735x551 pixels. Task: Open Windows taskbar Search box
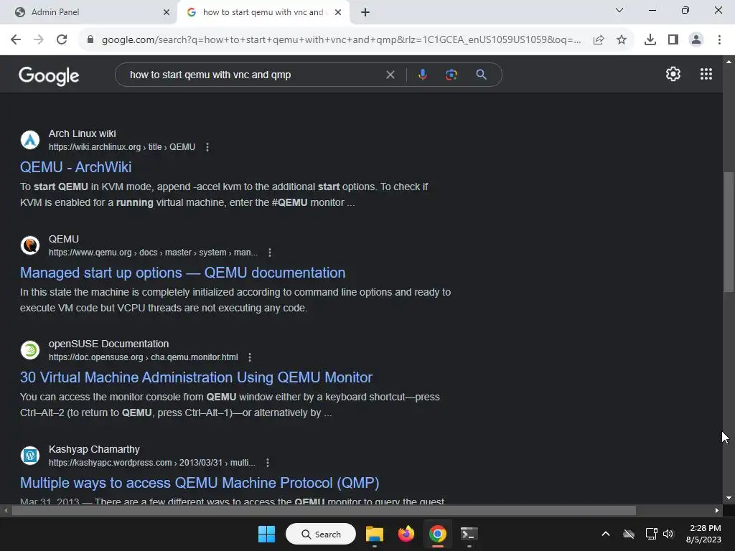(321, 534)
